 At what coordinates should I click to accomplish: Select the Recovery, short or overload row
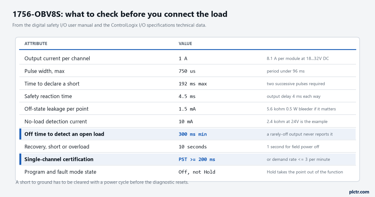pos(187,146)
